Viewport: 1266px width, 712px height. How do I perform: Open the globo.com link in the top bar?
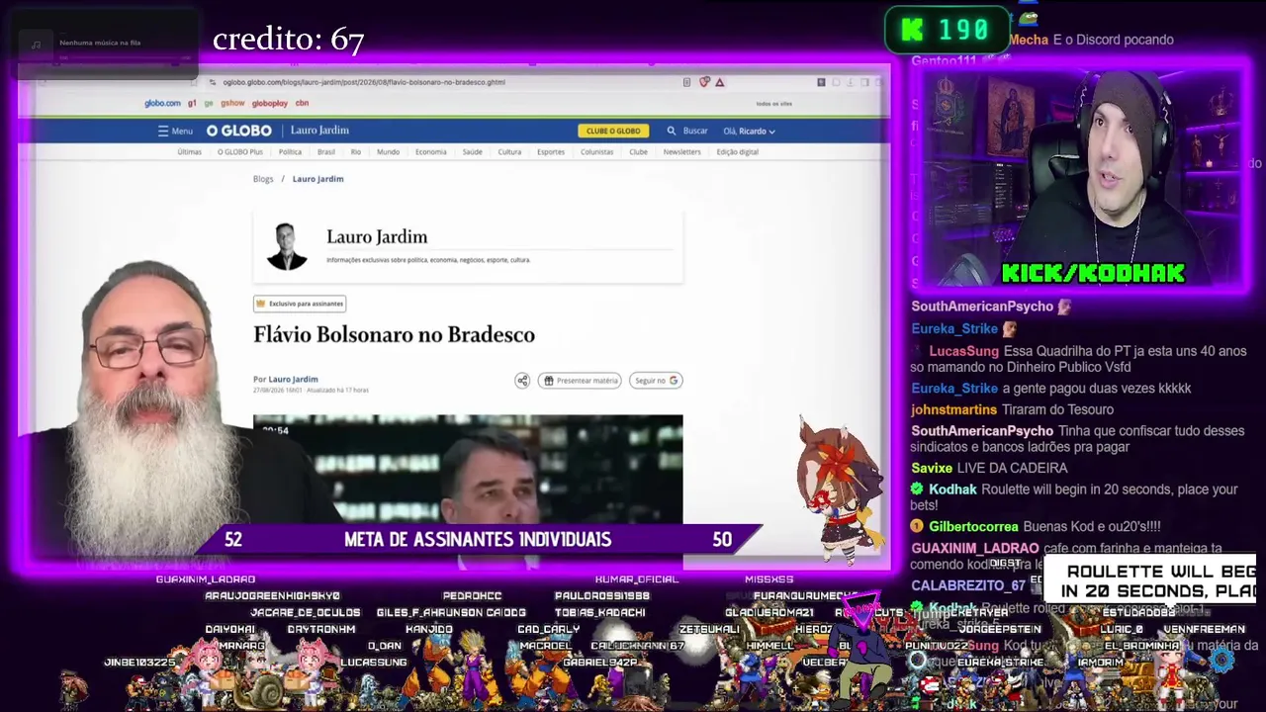[x=162, y=103]
